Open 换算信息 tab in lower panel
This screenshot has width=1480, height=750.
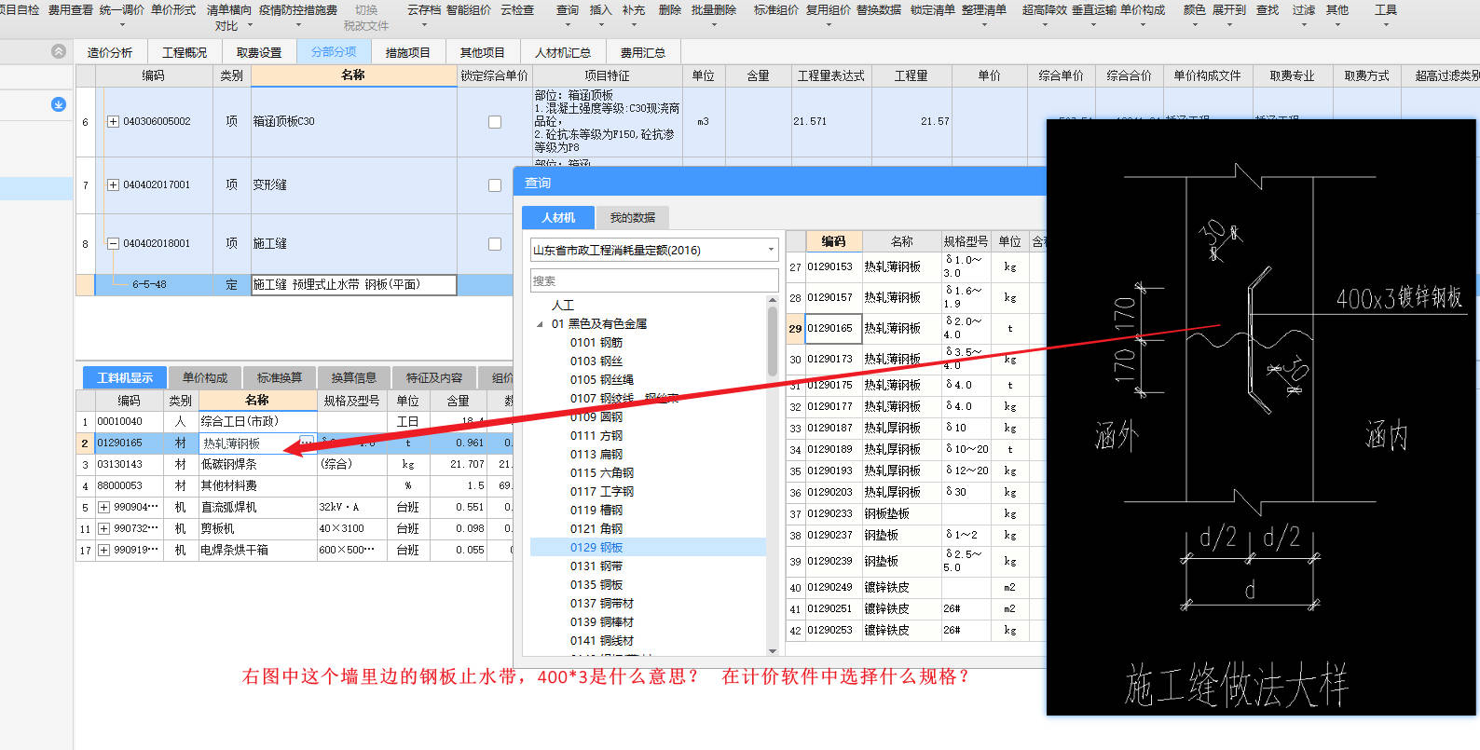click(354, 377)
